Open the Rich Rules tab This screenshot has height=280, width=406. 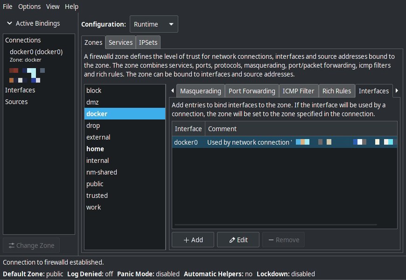coord(336,91)
